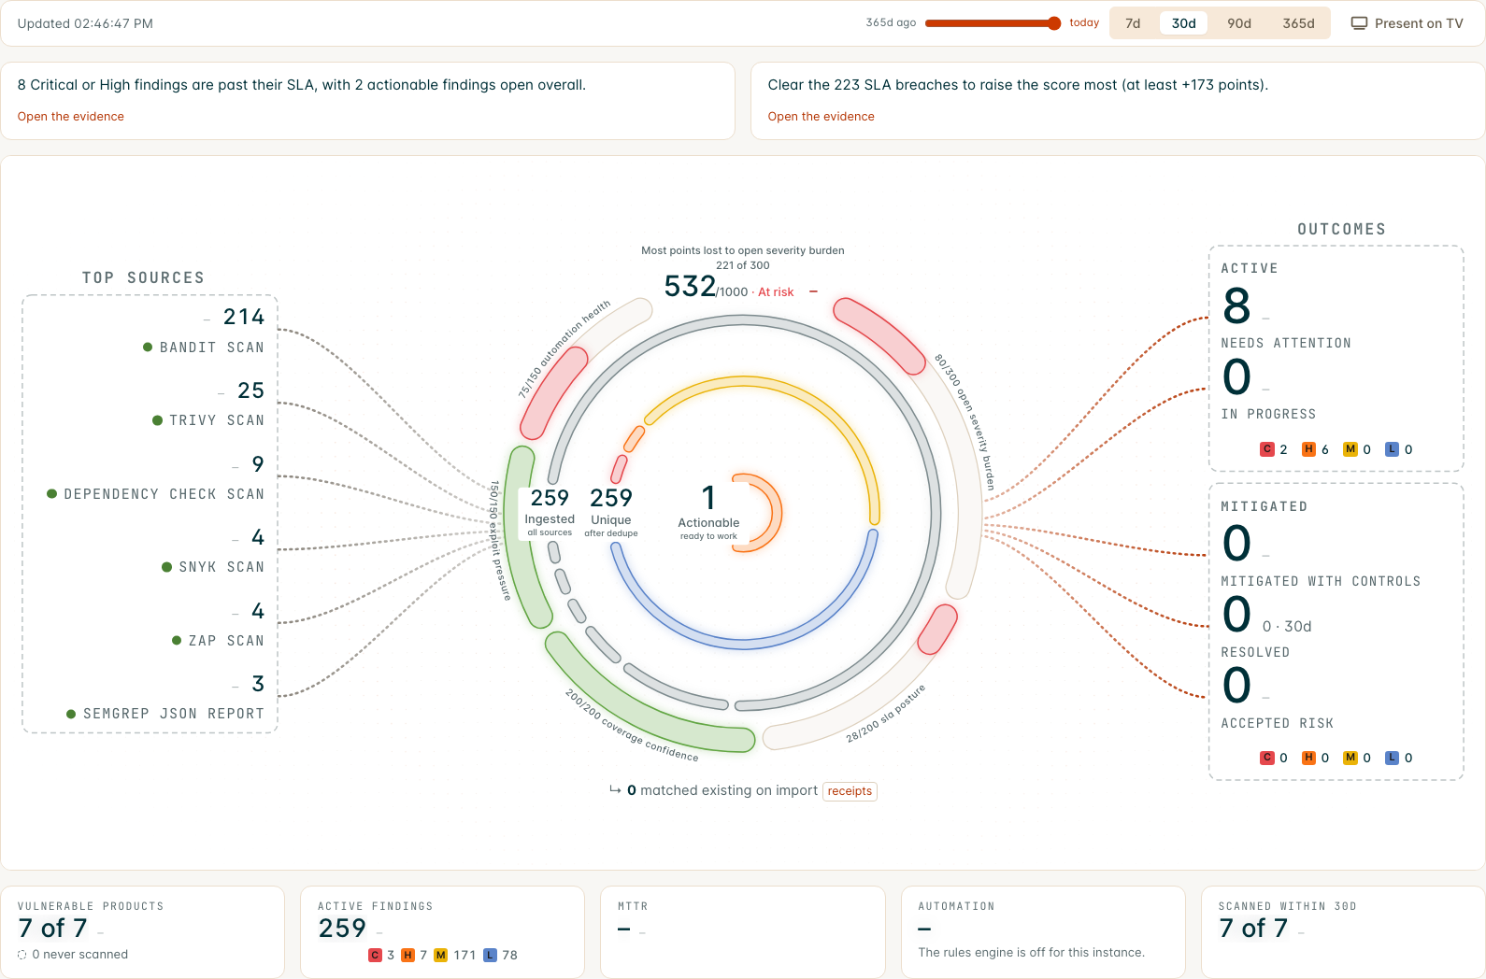The width and height of the screenshot is (1486, 979).
Task: Click the arrow icon before matched existing on import
Action: point(615,790)
